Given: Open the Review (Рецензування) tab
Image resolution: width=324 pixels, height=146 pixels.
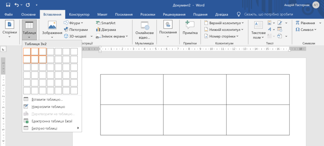Looking at the screenshot, I should point(174,14).
